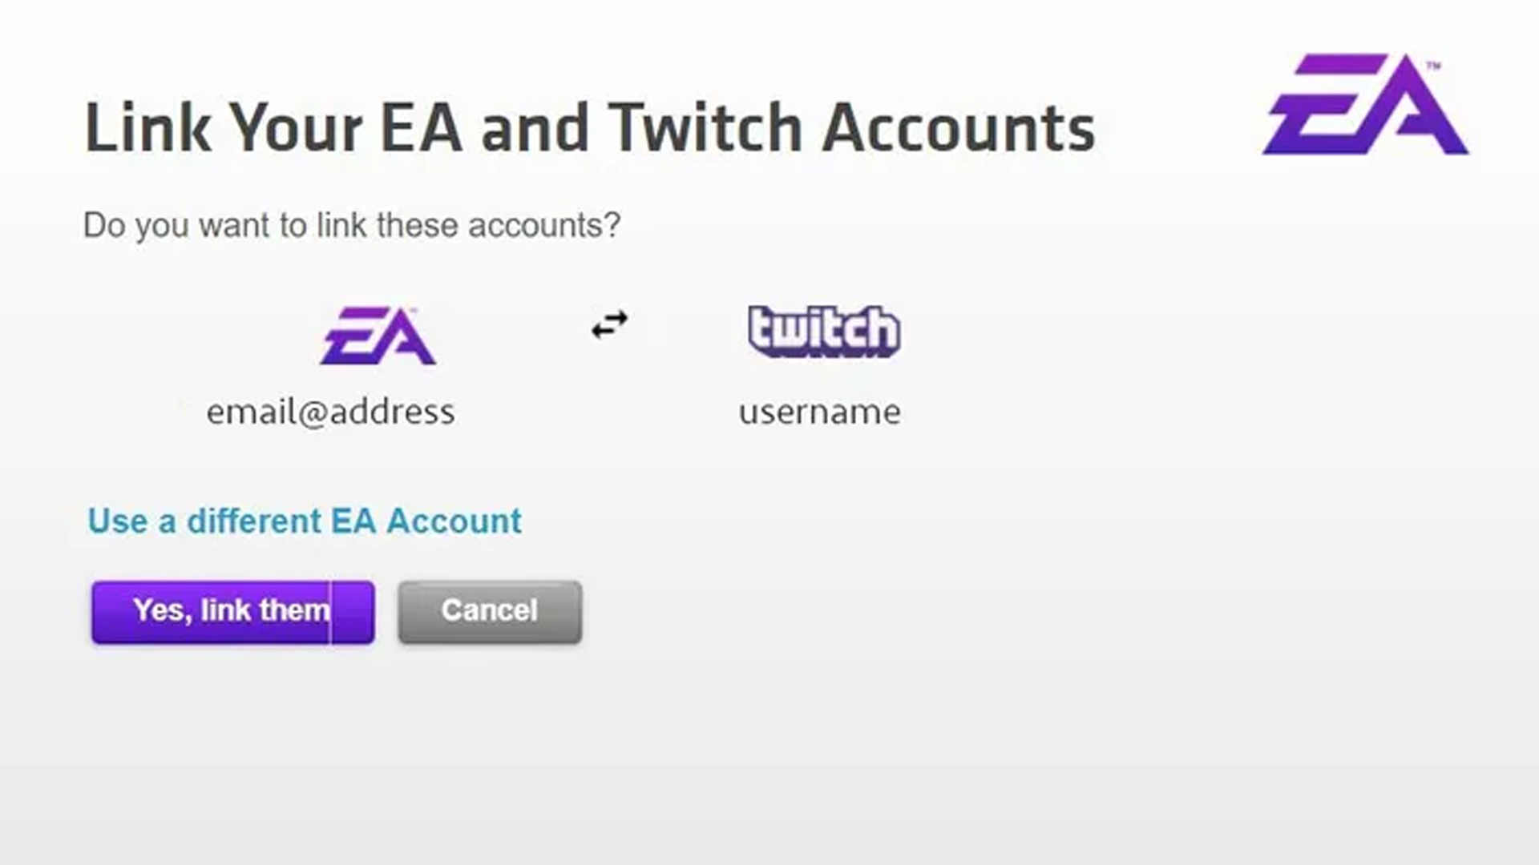Click the username placeholder under the Twitch logo
Image resolution: width=1539 pixels, height=865 pixels.
820,412
